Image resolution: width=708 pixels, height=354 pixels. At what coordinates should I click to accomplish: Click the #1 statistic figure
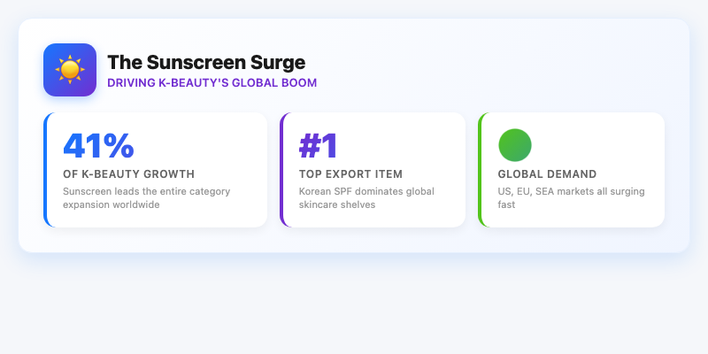coord(319,145)
